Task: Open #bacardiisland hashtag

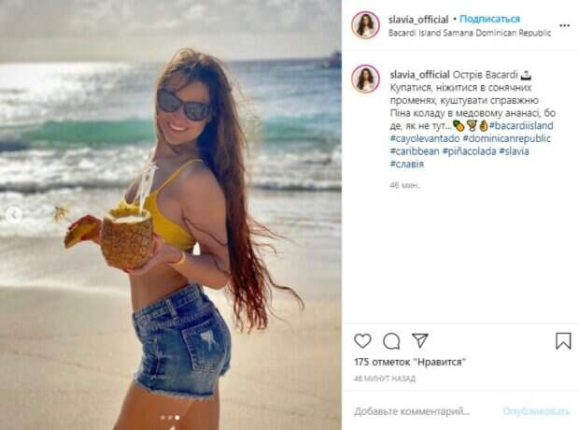Action: click(521, 125)
